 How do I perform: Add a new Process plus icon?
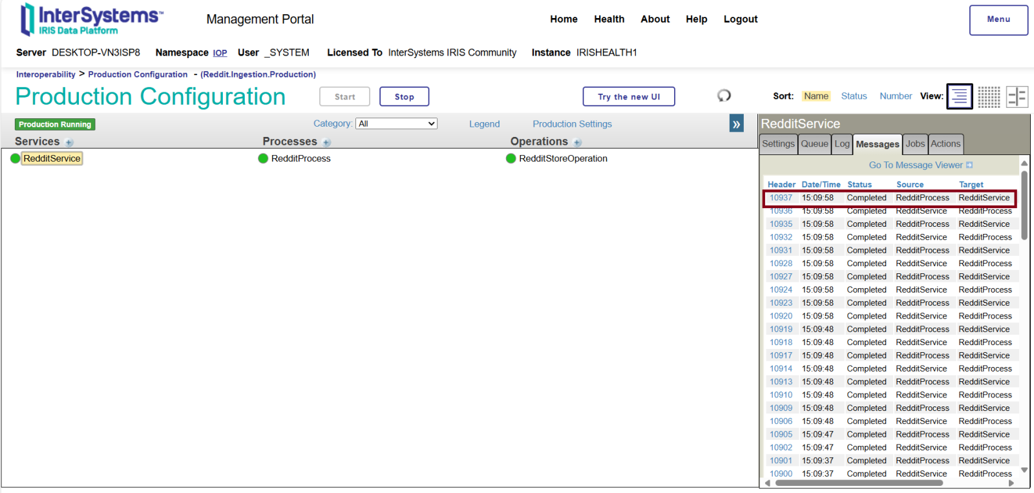(326, 142)
